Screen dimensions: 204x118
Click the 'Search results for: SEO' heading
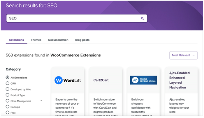click(x=31, y=6)
